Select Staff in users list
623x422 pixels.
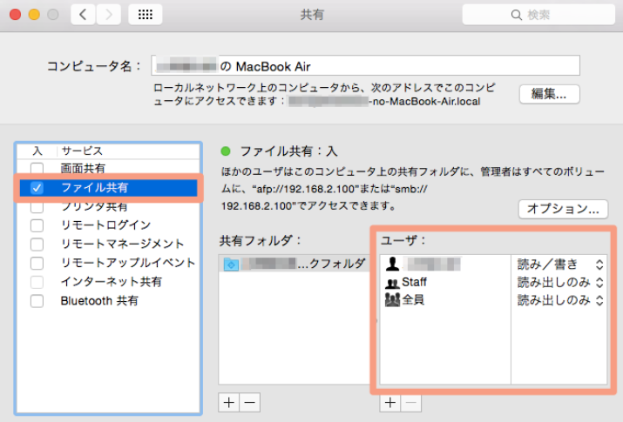point(414,282)
